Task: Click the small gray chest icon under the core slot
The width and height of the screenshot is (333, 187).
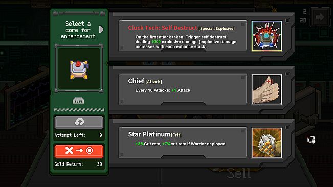Action: (78, 101)
